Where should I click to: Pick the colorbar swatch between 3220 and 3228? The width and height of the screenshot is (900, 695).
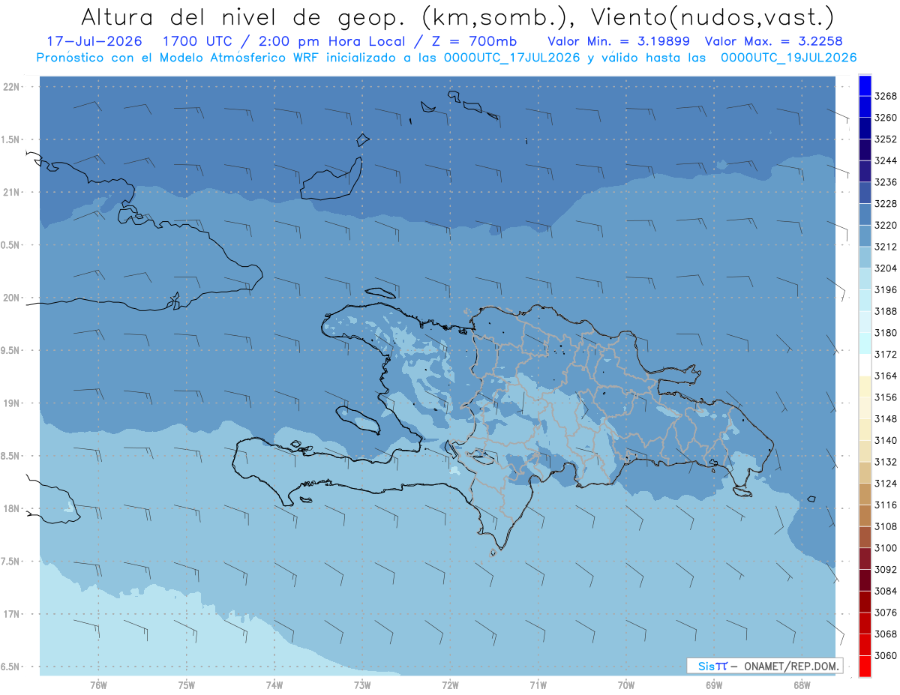[864, 214]
